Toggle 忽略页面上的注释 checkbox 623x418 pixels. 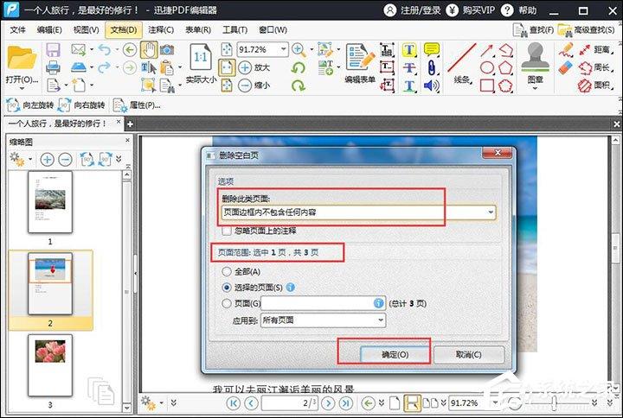227,231
